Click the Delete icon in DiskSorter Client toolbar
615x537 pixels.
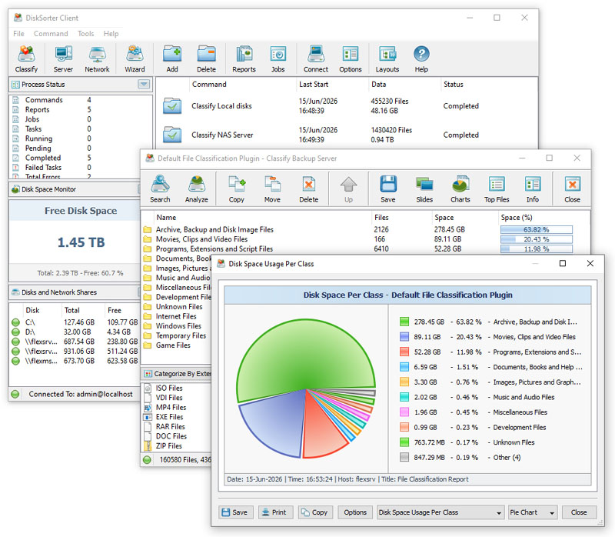click(x=206, y=59)
